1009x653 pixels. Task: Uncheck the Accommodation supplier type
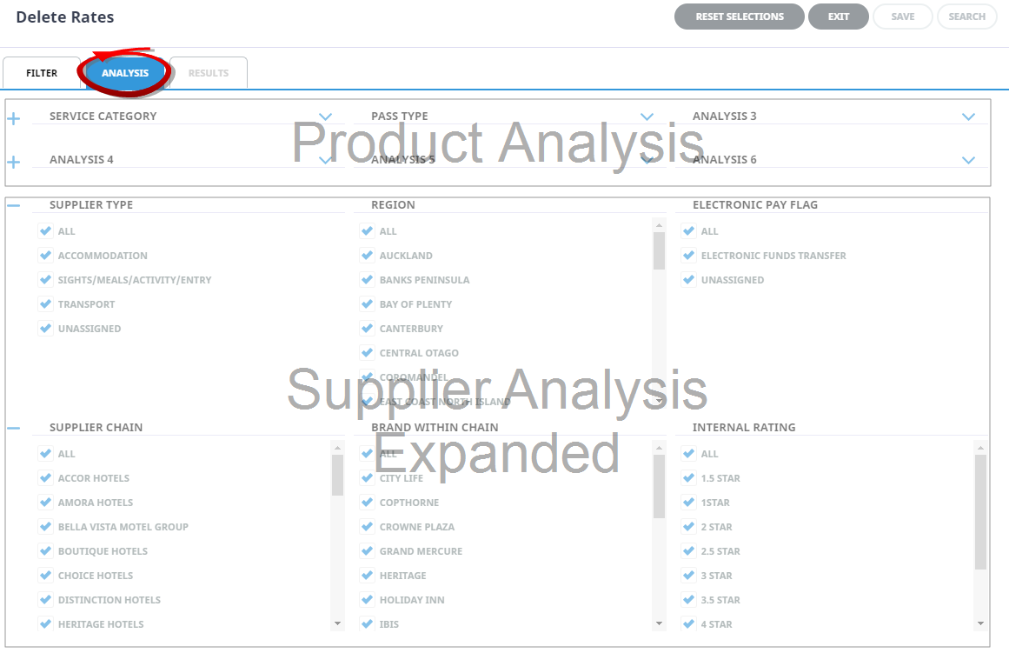click(45, 256)
